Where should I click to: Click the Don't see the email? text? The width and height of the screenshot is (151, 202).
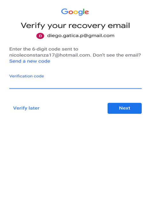coord(117,55)
